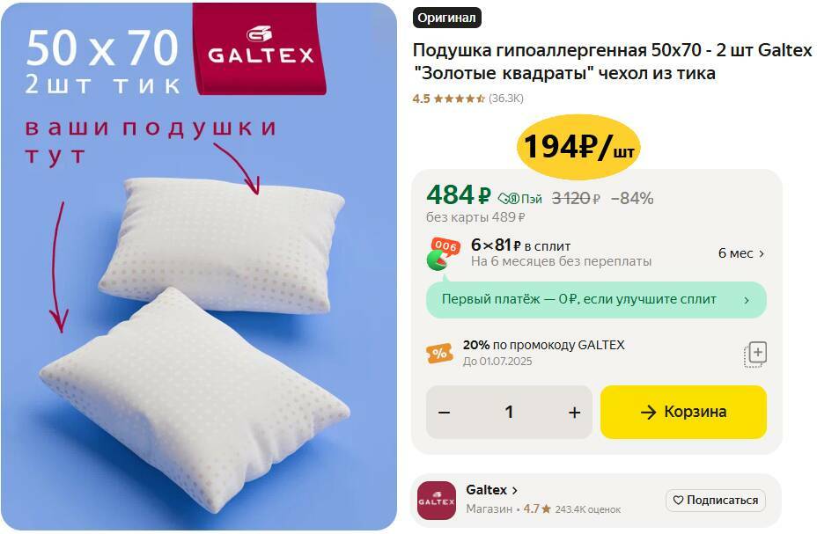Copy promo code GALTEX icon
Image resolution: width=817 pixels, height=534 pixels.
[x=755, y=355]
